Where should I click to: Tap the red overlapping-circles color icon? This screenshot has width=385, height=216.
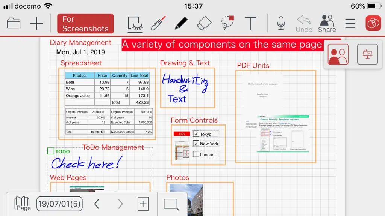(x=373, y=23)
